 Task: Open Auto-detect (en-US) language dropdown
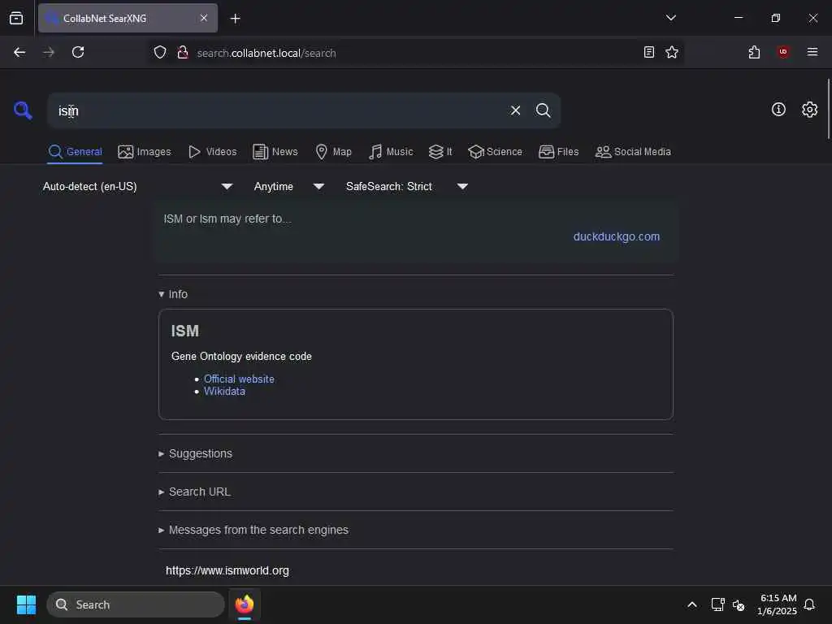coord(137,186)
